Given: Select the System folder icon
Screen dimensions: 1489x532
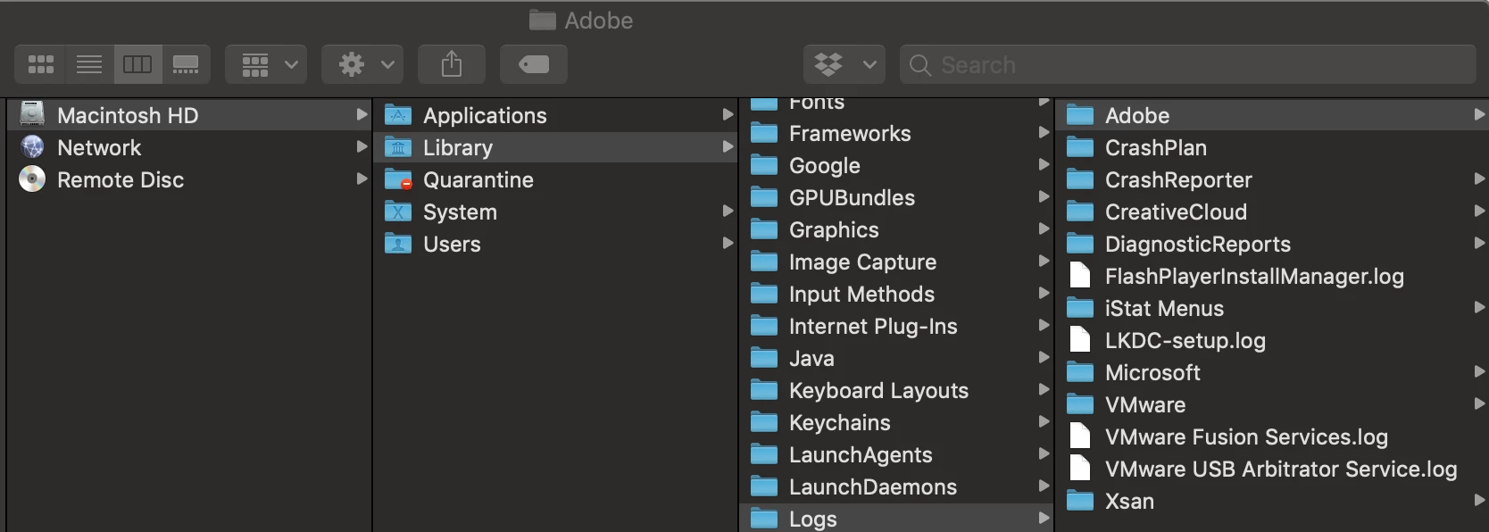Looking at the screenshot, I should tap(398, 211).
